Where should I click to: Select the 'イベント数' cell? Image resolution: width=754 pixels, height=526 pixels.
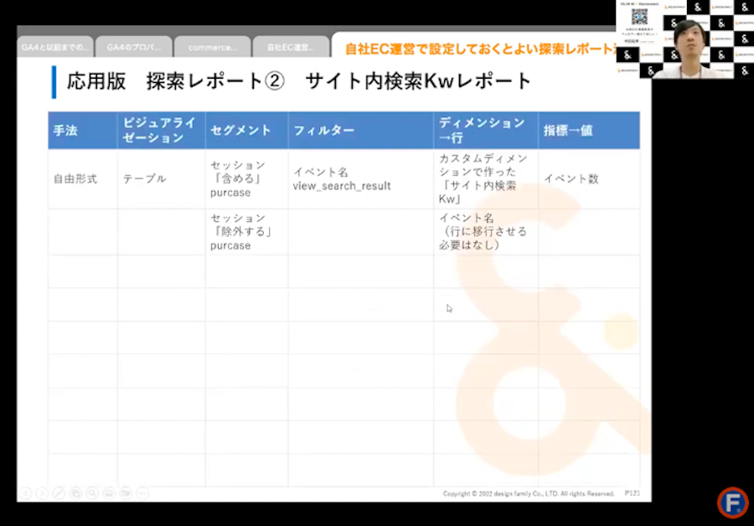(x=589, y=179)
